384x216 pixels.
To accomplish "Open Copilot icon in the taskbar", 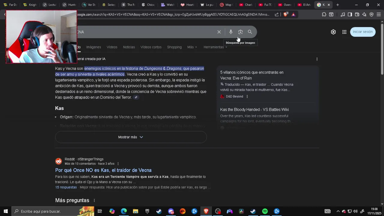I will click(112, 211).
